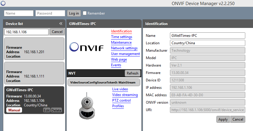Open PTZ control
Screen dimensions: 253x131
(121, 100)
